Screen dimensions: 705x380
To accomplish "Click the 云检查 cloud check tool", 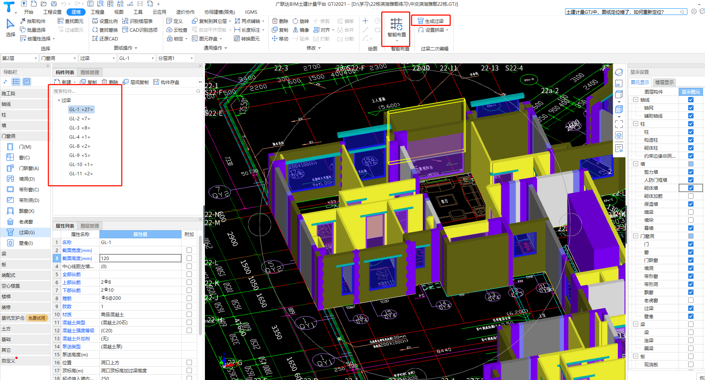I will pyautogui.click(x=177, y=30).
